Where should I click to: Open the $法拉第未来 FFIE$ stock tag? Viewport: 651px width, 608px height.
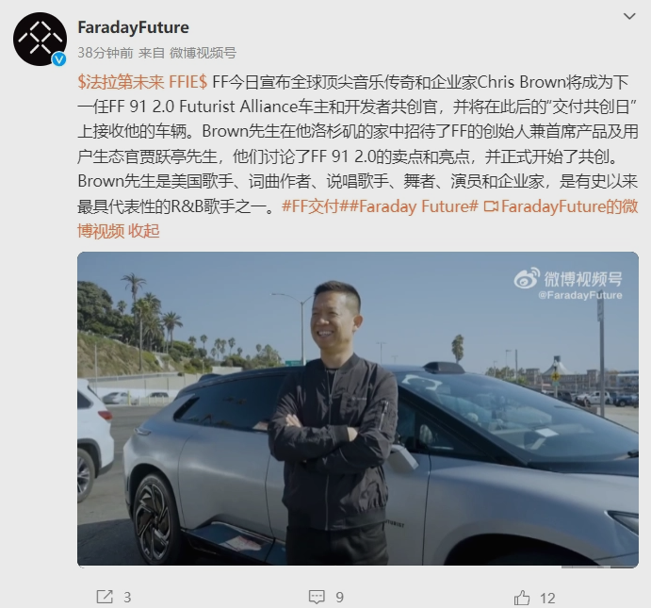click(142, 82)
